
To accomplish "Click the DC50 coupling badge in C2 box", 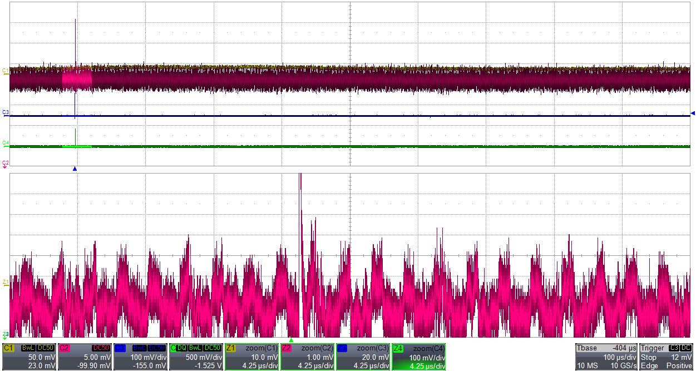I will pyautogui.click(x=101, y=348).
